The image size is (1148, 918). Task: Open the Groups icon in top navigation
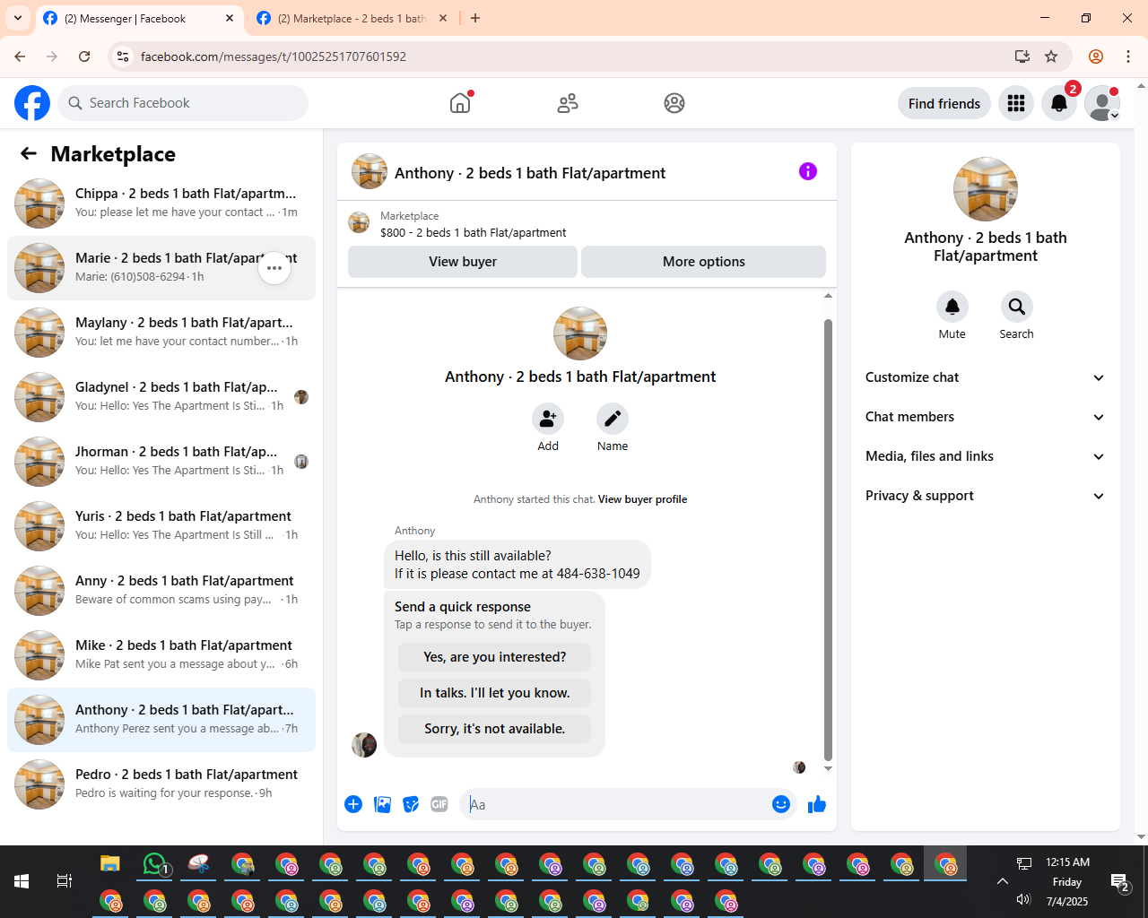(x=674, y=103)
